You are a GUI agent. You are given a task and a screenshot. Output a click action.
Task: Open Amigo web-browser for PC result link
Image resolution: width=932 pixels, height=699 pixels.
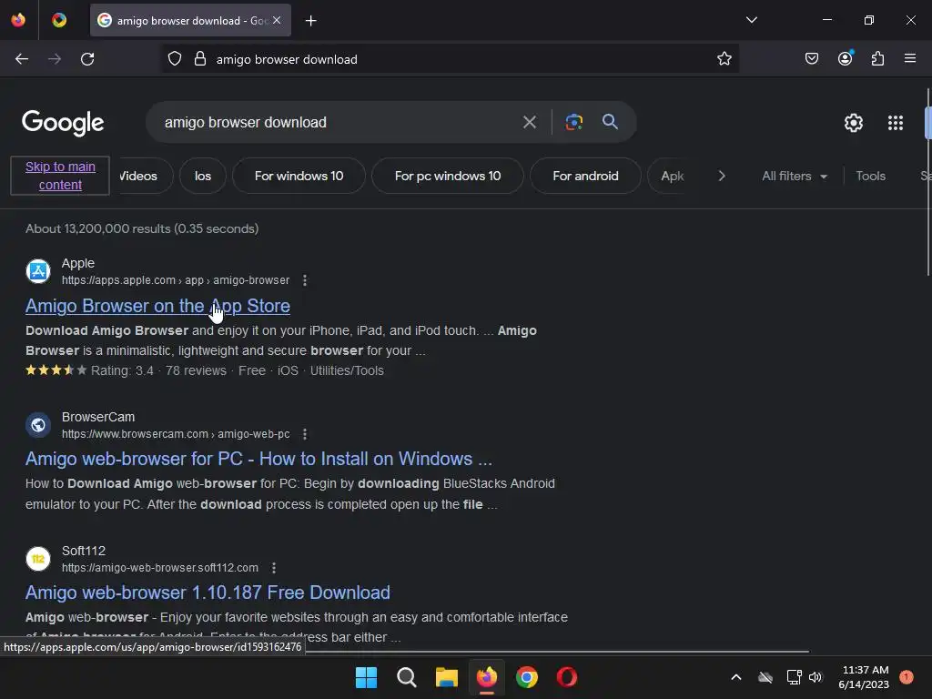point(258,459)
